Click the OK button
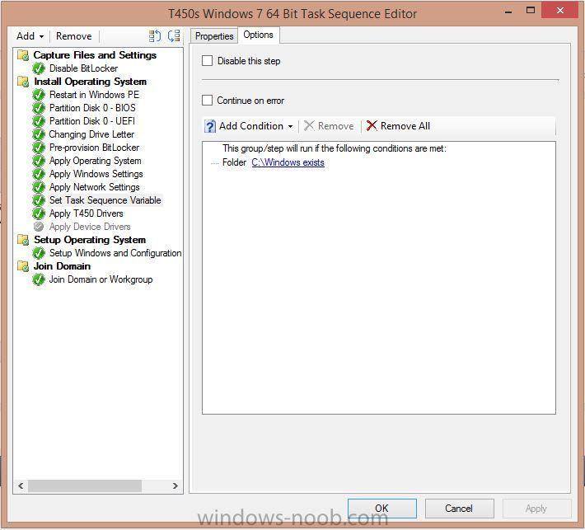The height and width of the screenshot is (530, 585). [x=382, y=508]
